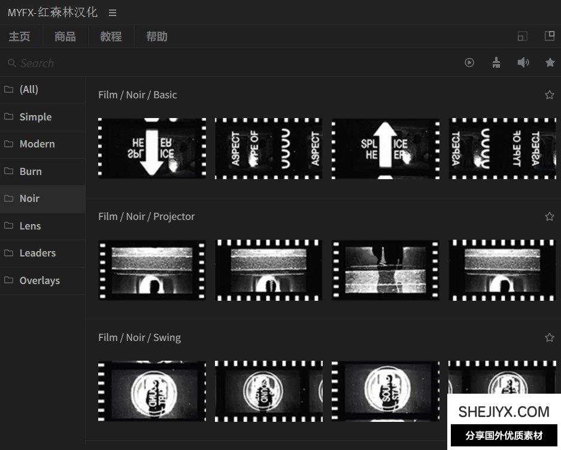Mute sound with the speaker icon
The height and width of the screenshot is (450, 561).
point(523,62)
